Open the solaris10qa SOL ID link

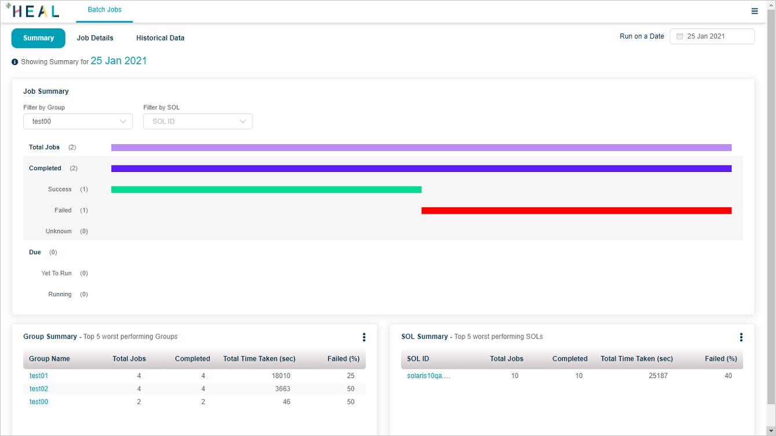pos(429,376)
